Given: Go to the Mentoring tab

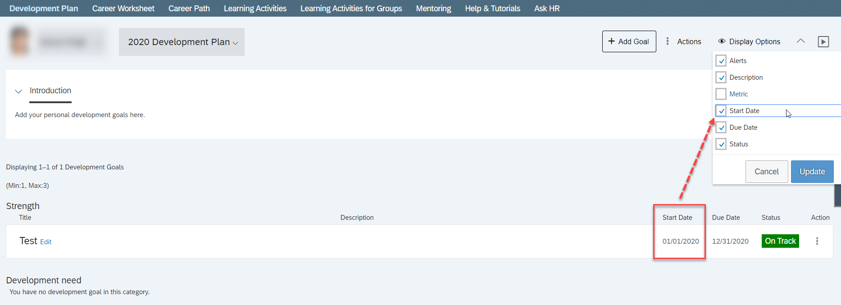Looking at the screenshot, I should coord(433,9).
